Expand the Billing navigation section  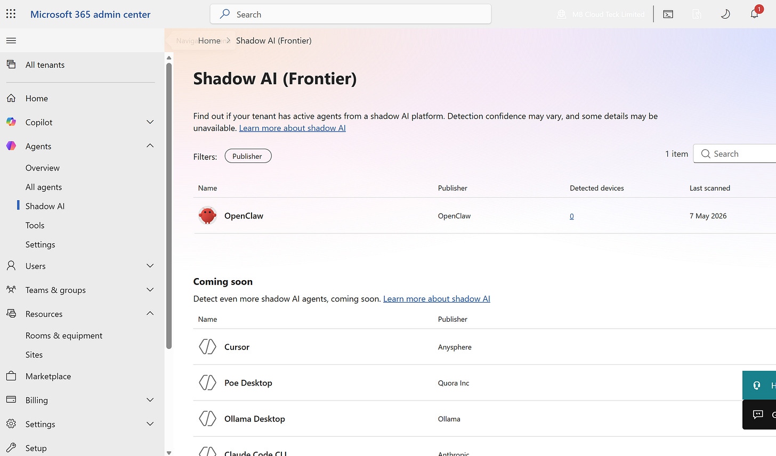point(150,400)
